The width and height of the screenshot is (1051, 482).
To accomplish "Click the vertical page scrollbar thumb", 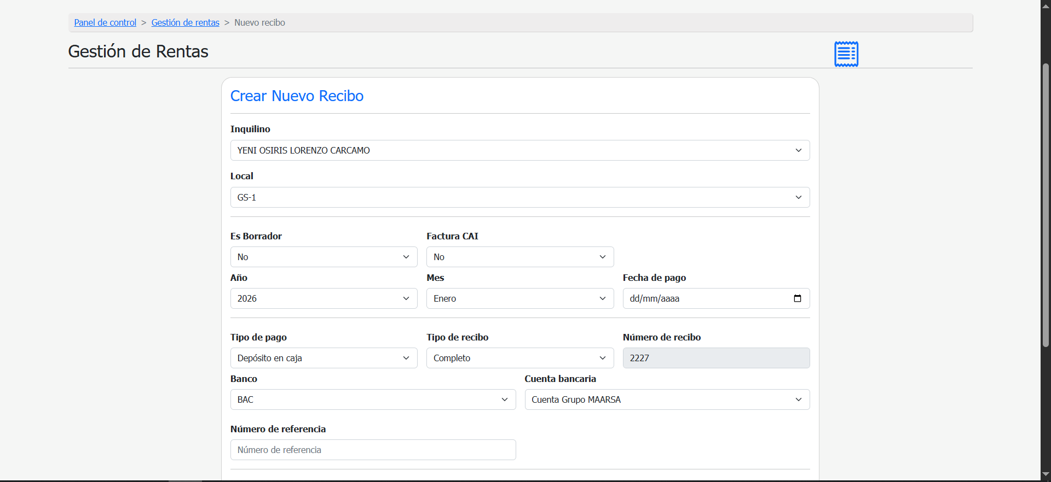I will [x=1046, y=205].
